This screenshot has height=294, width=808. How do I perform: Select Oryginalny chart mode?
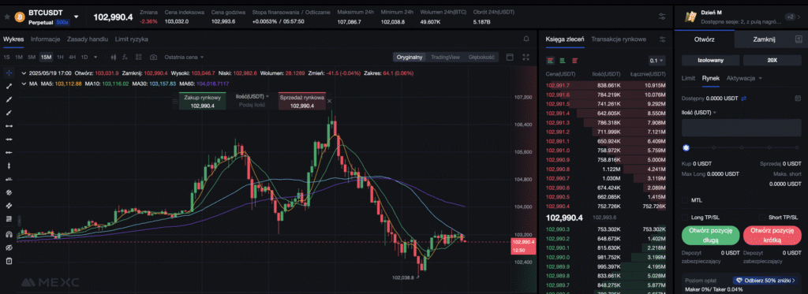coord(410,58)
